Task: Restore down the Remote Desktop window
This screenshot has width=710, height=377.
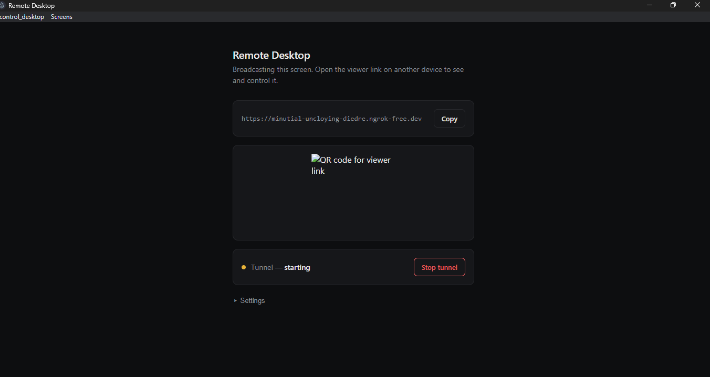Action: [673, 5]
